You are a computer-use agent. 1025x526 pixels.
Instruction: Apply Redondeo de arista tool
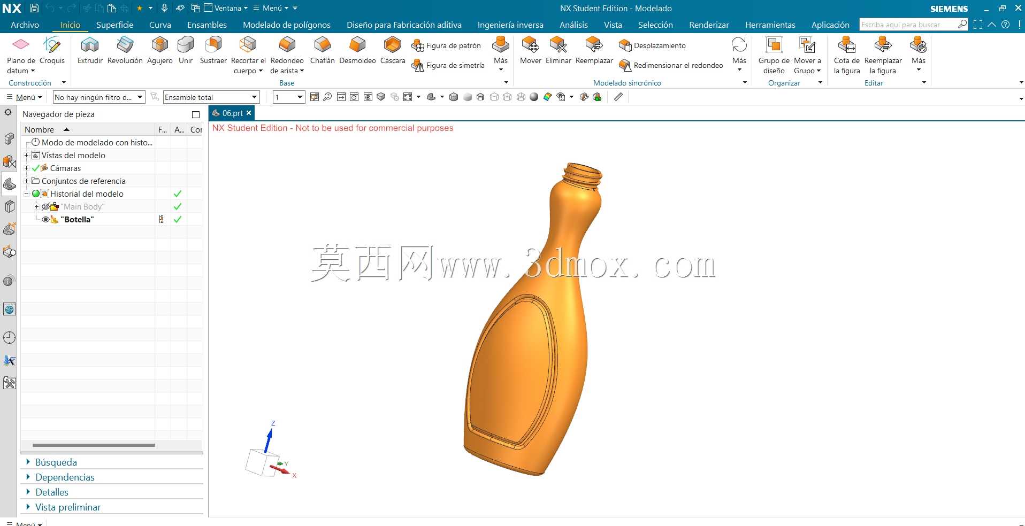click(287, 55)
